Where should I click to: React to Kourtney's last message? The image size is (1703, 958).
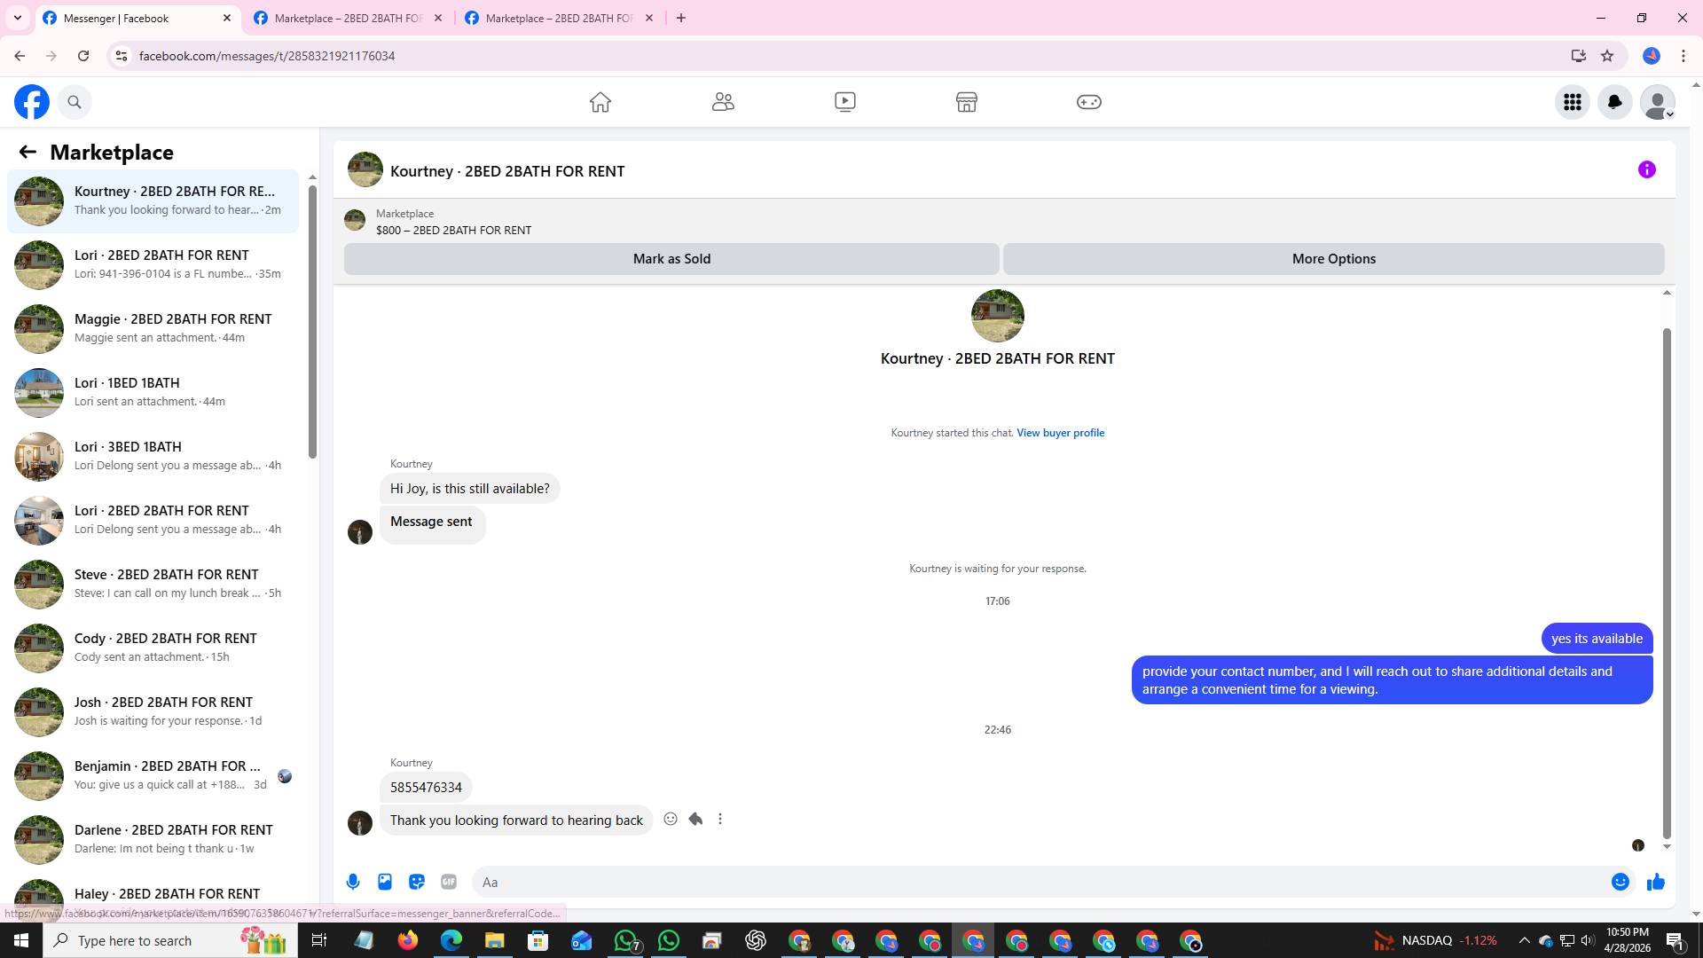[671, 819]
